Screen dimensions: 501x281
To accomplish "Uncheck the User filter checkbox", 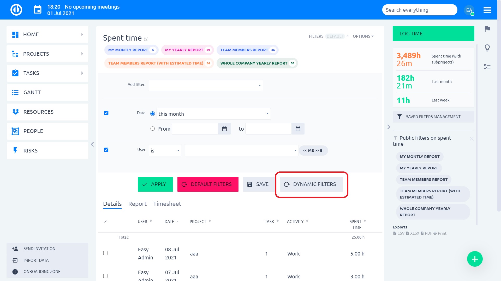I will click(106, 150).
